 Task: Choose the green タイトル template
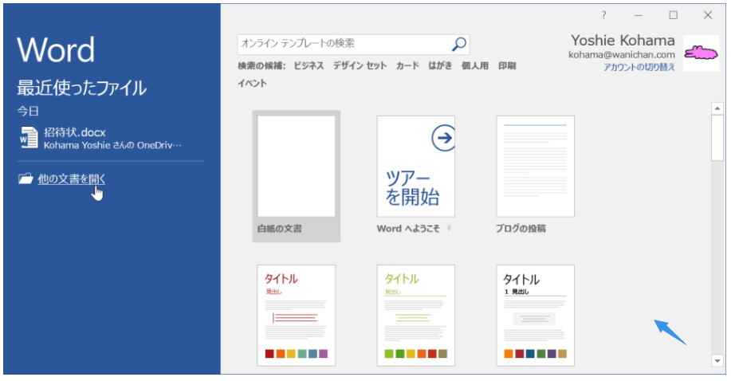416,316
